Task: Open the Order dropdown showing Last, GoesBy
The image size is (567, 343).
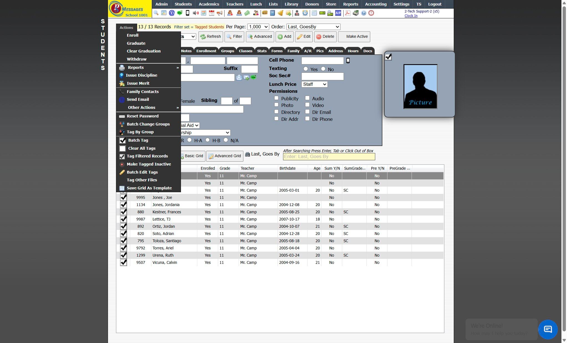Action: [313, 27]
